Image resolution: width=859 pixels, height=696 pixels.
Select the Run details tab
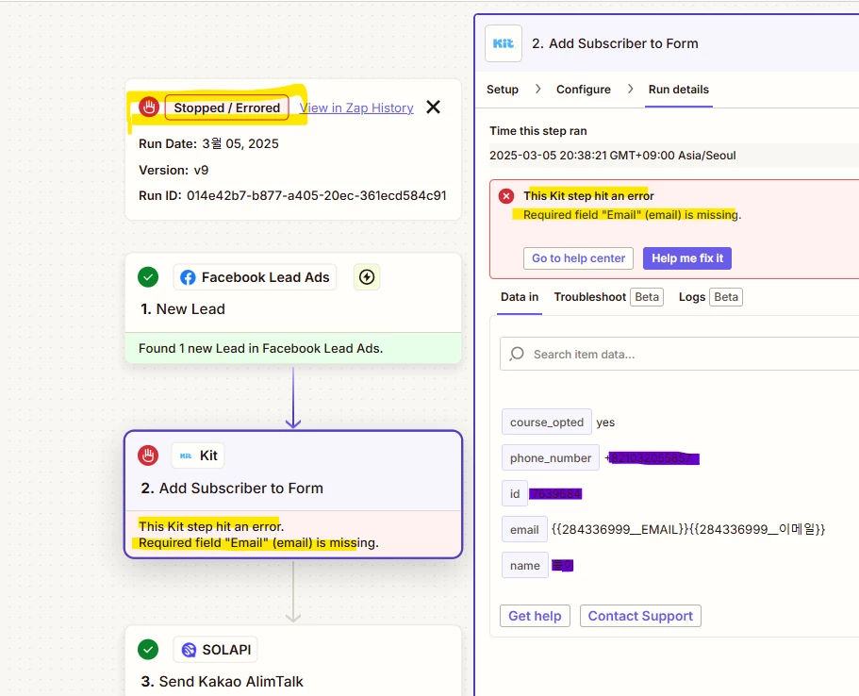tap(679, 90)
